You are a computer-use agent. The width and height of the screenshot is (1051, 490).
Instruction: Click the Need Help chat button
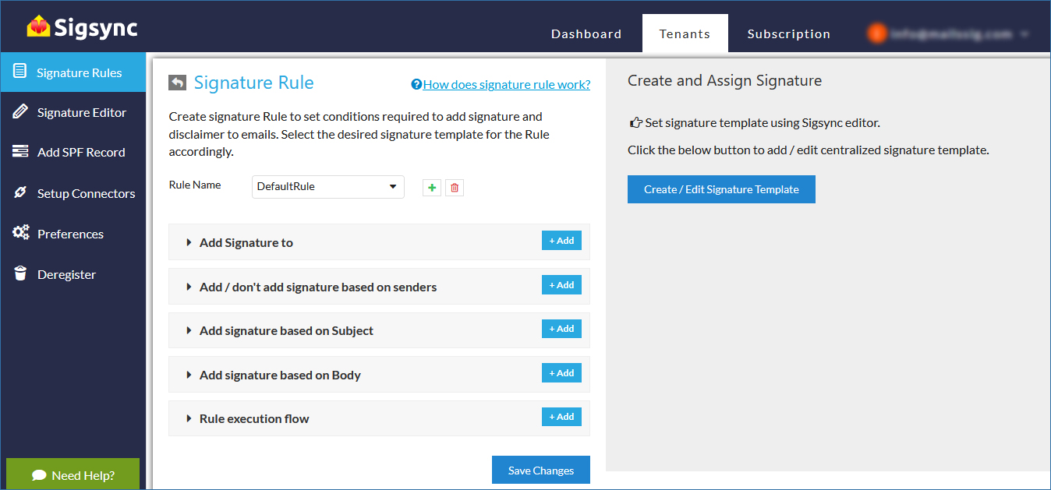point(73,475)
